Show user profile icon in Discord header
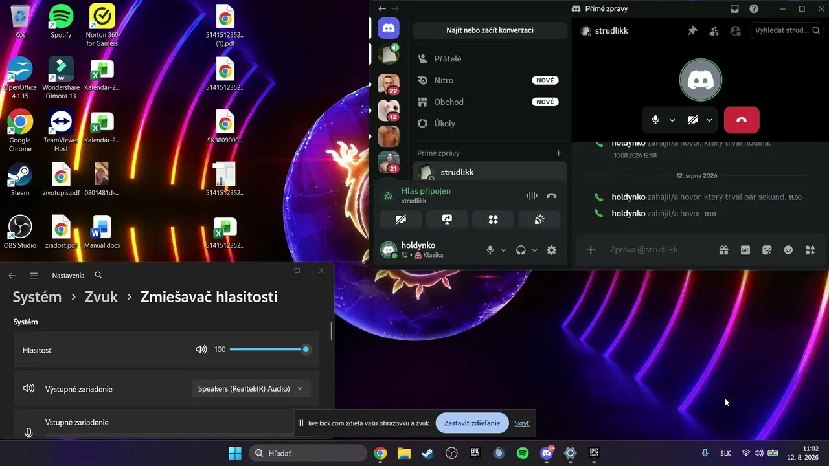Screen dimensions: 829x466 coord(735,30)
